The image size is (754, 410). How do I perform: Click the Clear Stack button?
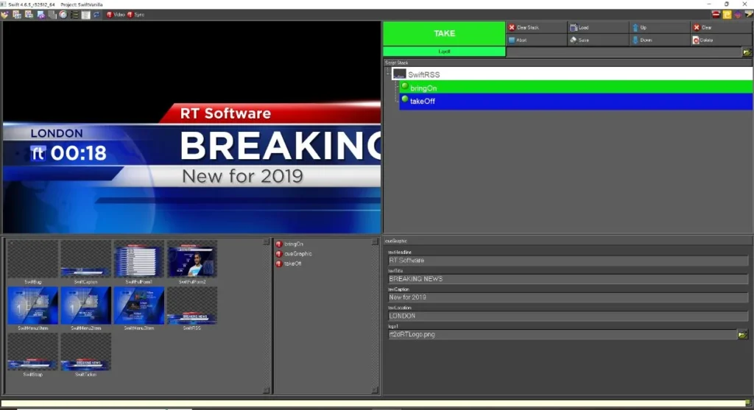pyautogui.click(x=536, y=27)
